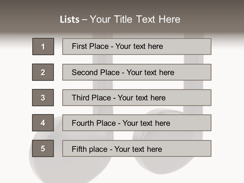The width and height of the screenshot is (244, 183).
Task: Click the words Title Text Here
Action: point(147,19)
